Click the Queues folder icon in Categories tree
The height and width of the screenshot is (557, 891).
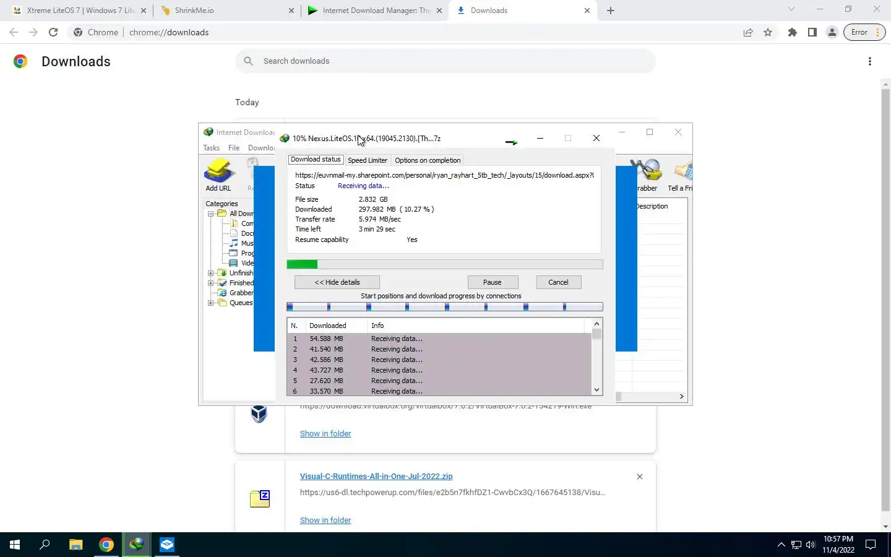coord(222,303)
